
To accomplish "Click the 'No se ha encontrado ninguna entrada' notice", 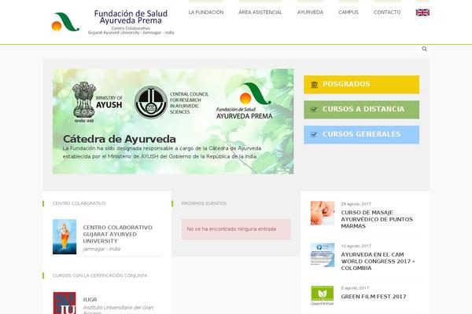I will (x=236, y=229).
